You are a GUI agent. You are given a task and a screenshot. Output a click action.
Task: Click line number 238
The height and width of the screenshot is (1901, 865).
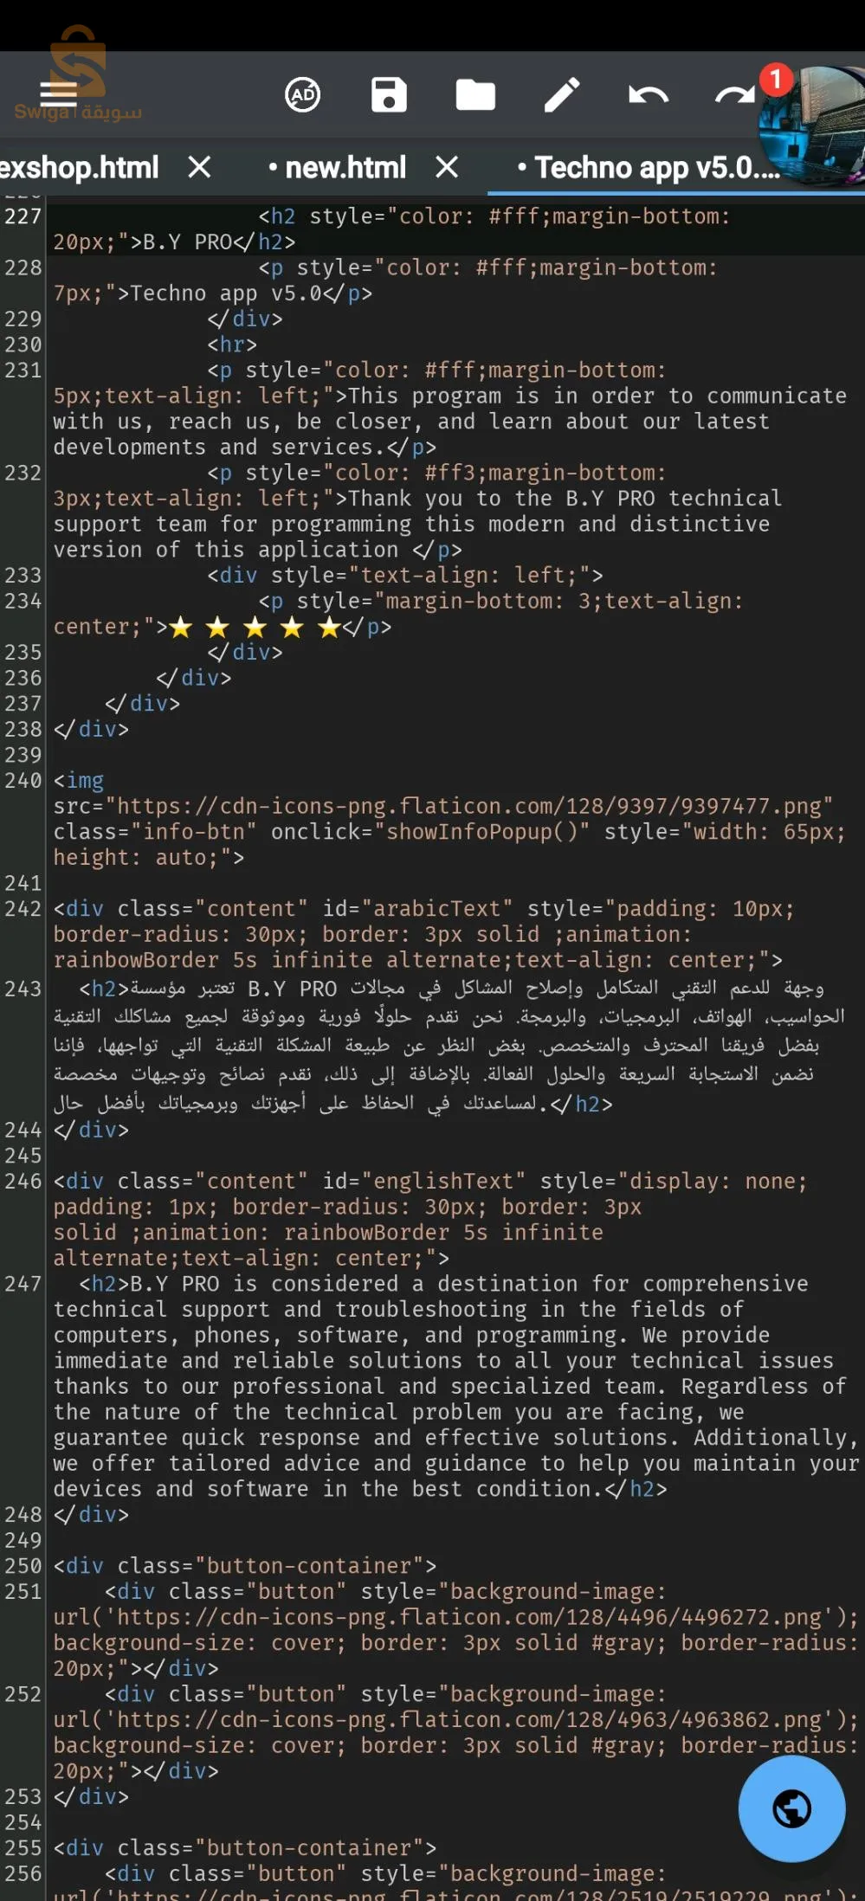coord(23,730)
